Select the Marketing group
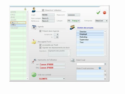 coord(90,37)
